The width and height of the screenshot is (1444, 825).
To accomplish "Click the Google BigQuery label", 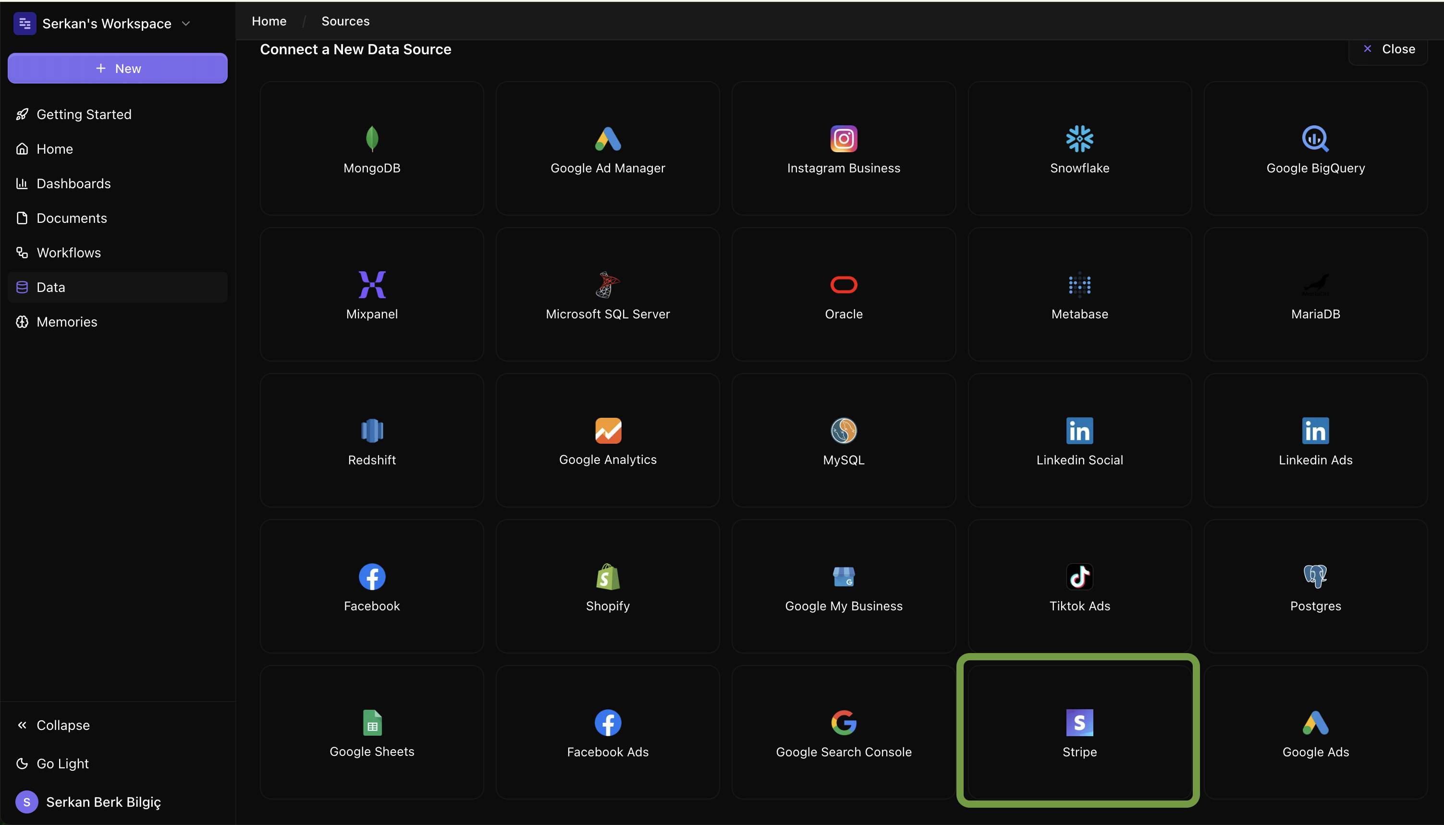I will click(x=1315, y=168).
